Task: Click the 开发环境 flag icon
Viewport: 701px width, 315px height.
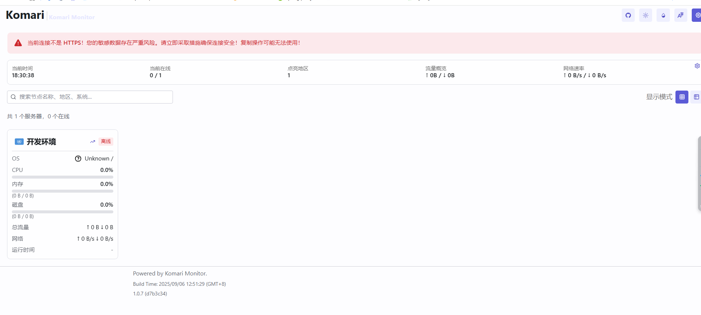Action: [x=19, y=142]
